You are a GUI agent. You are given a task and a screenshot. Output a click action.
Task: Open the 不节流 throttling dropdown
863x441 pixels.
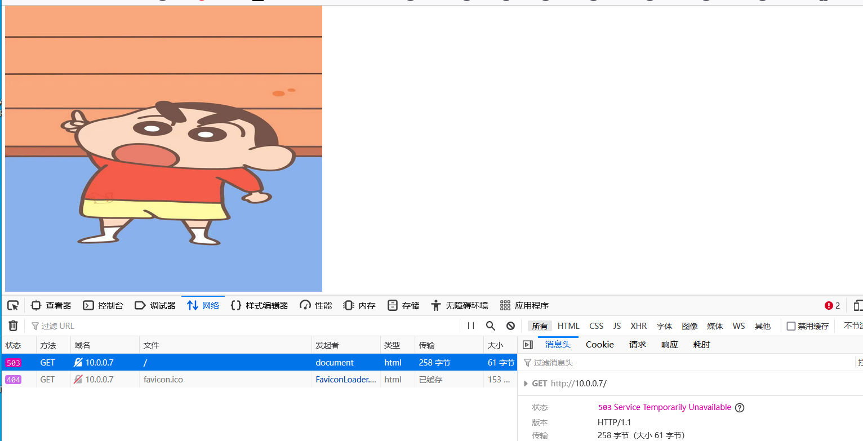(x=853, y=326)
